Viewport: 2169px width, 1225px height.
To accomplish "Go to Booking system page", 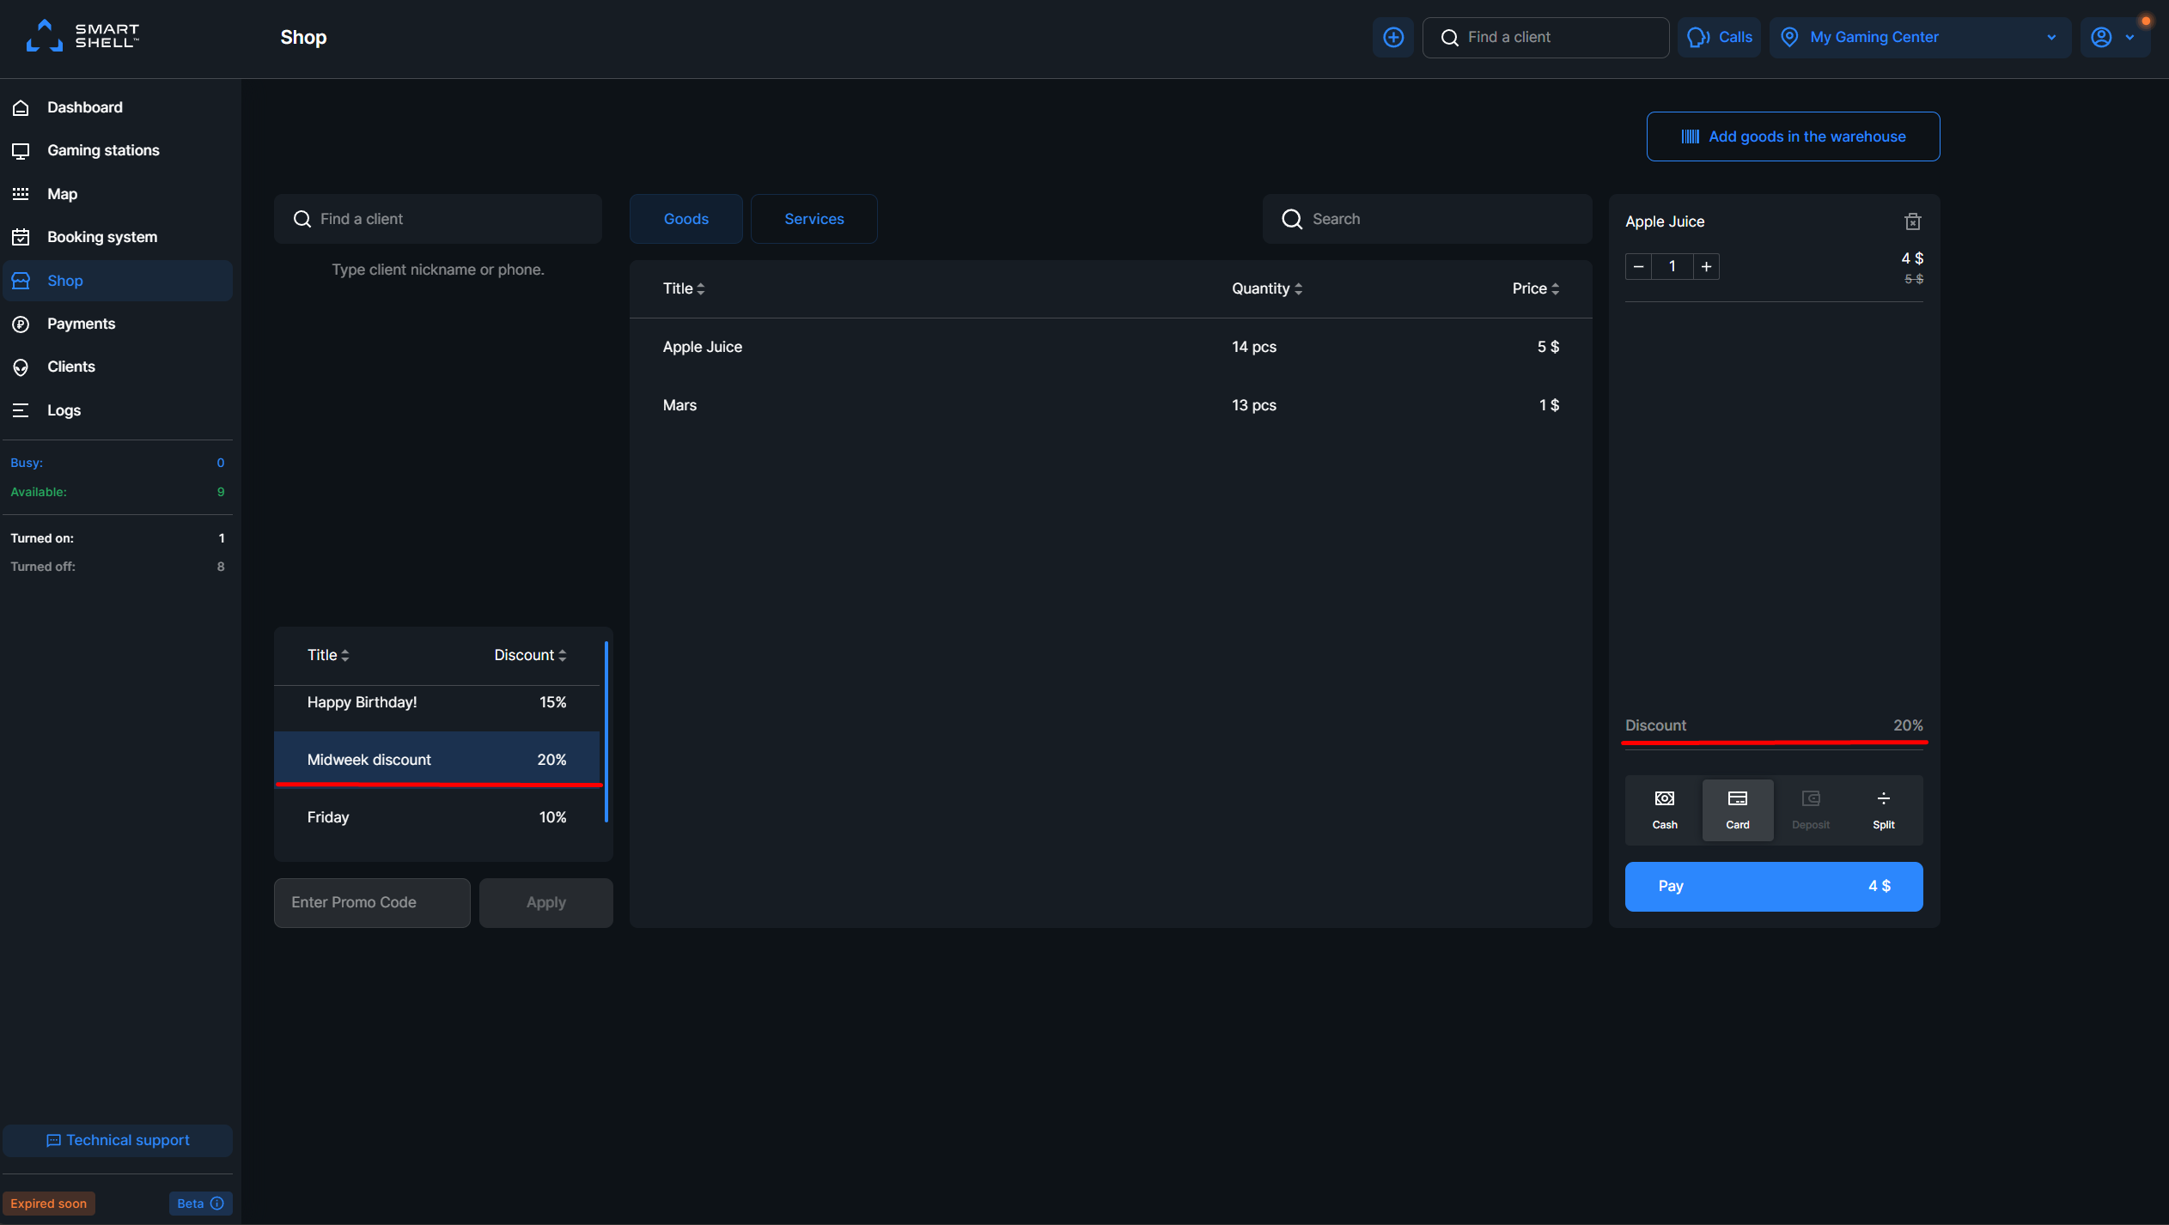I will coord(101,237).
